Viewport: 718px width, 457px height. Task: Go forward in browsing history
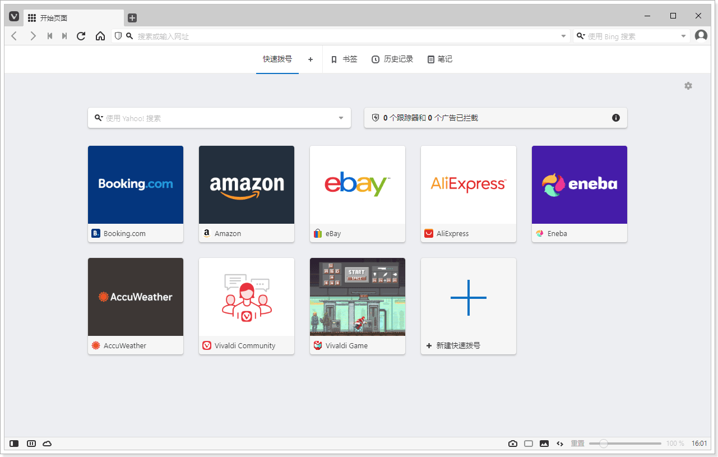pyautogui.click(x=33, y=36)
